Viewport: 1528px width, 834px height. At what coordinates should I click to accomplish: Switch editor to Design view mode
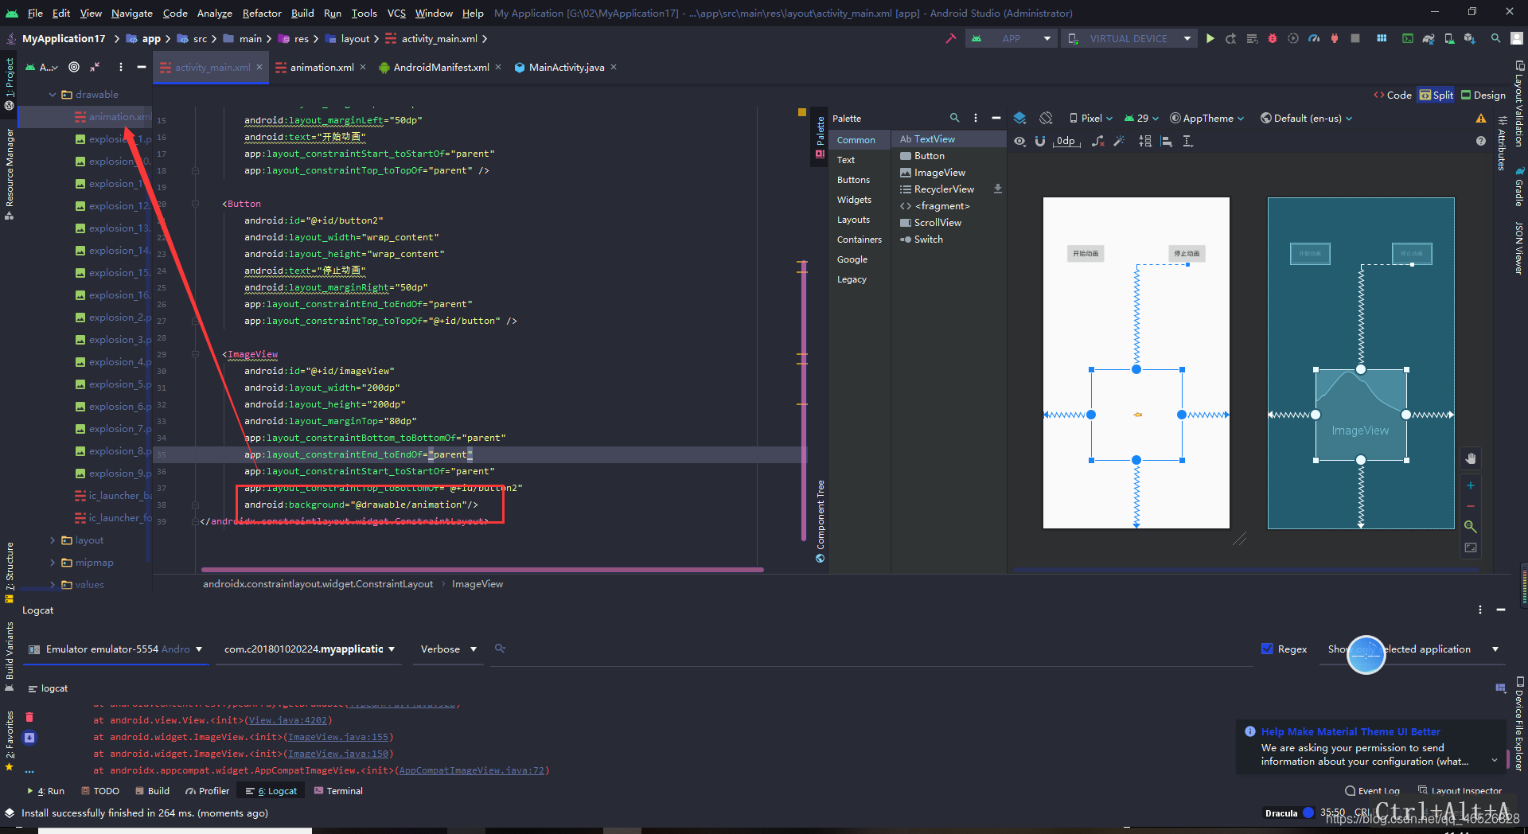[1483, 95]
